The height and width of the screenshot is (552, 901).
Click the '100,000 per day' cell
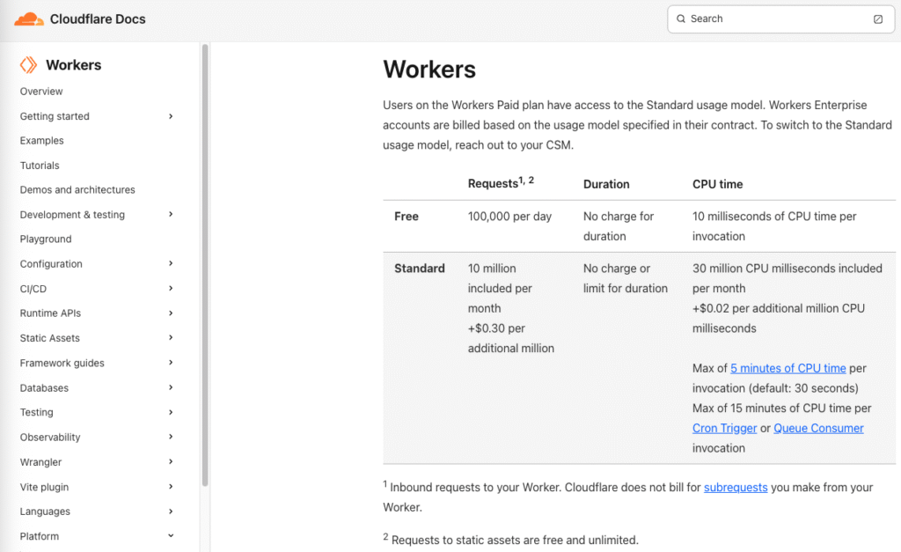point(509,217)
